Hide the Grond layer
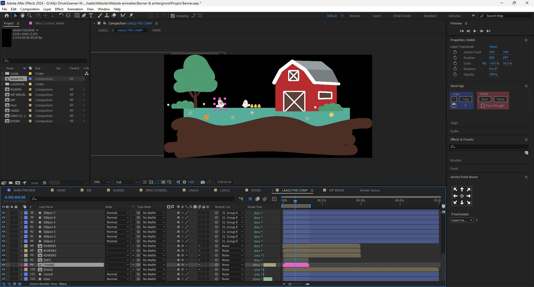The width and height of the screenshot is (534, 287). tap(4, 274)
